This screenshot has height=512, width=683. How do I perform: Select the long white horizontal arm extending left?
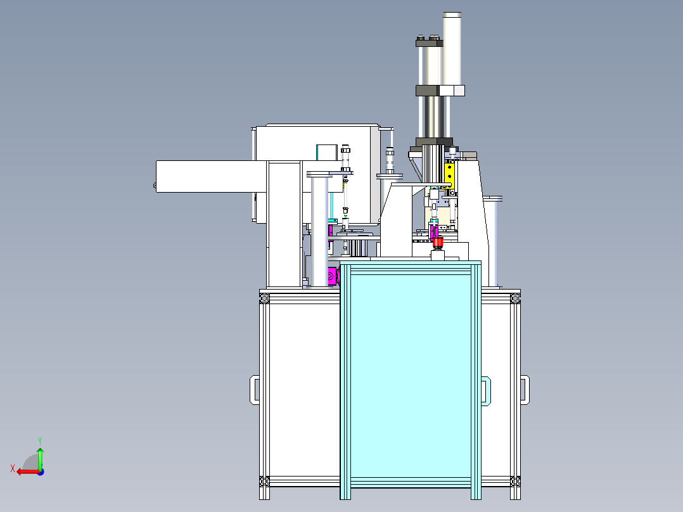click(x=212, y=177)
